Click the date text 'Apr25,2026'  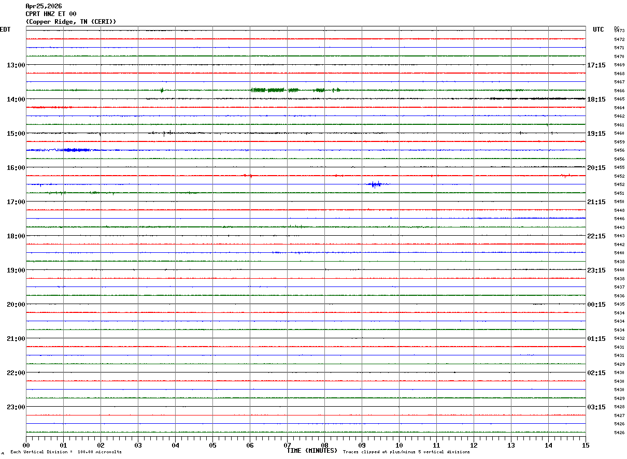click(x=44, y=6)
